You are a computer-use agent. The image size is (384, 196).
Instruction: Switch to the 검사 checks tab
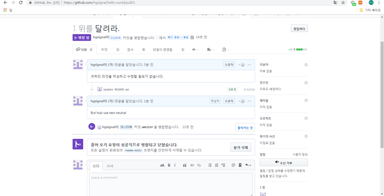coord(136,50)
